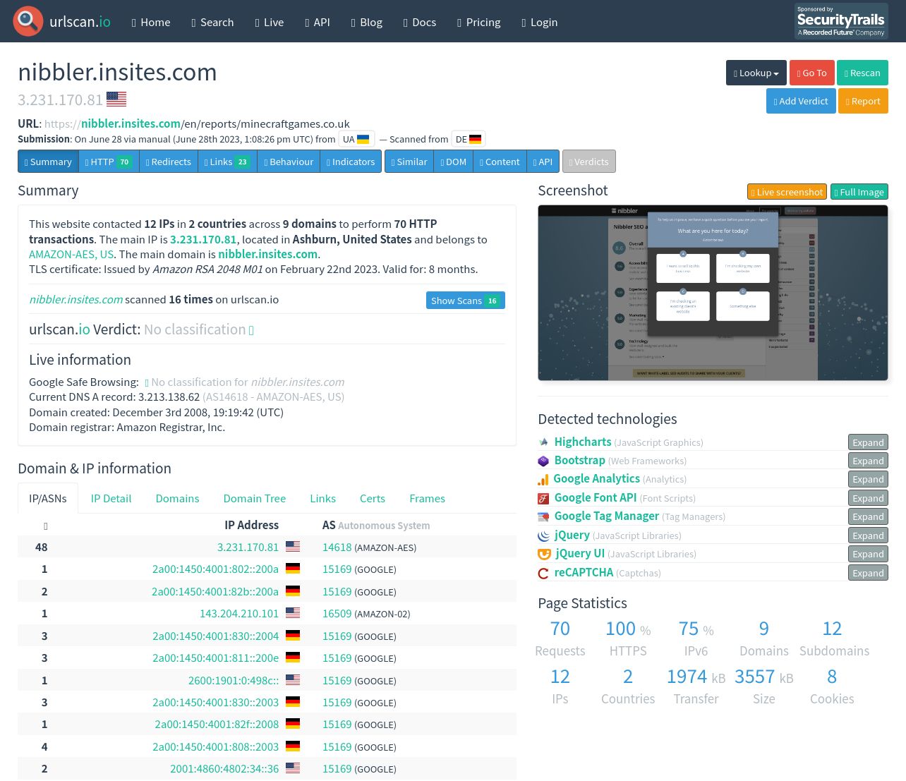Click the Highcharts technology icon
This screenshot has height=781, width=906.
pyautogui.click(x=543, y=442)
